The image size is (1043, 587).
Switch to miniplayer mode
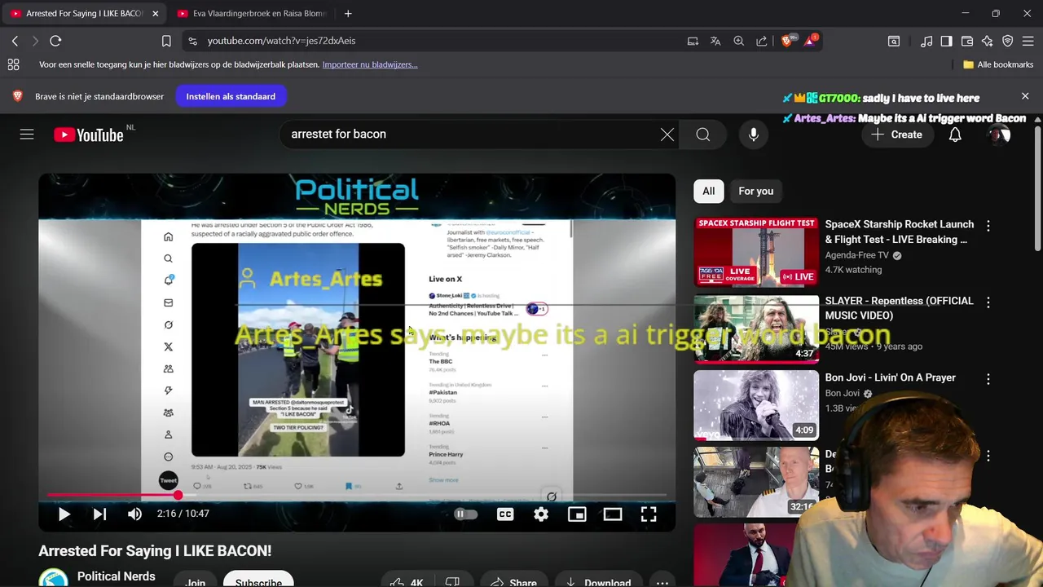point(577,514)
